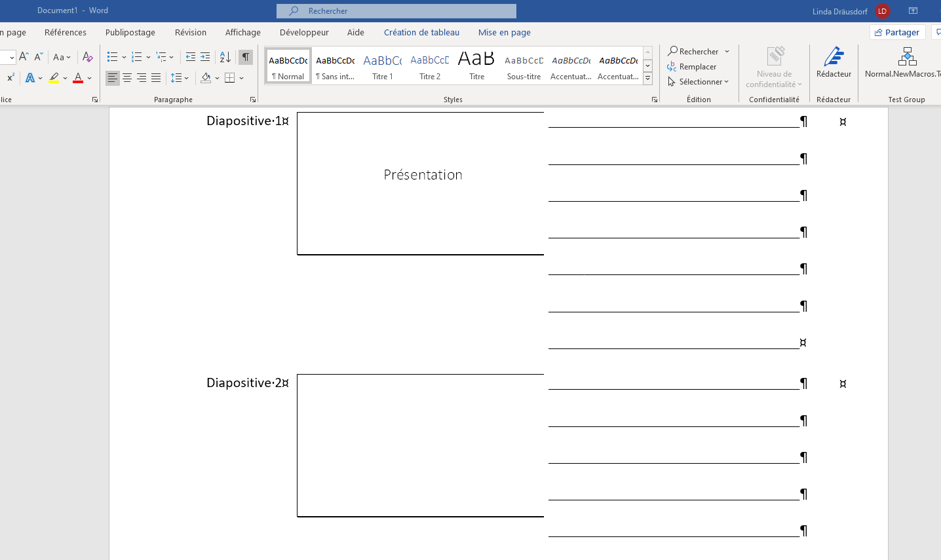
Task: Open the Styles pane launcher
Action: pos(654,100)
